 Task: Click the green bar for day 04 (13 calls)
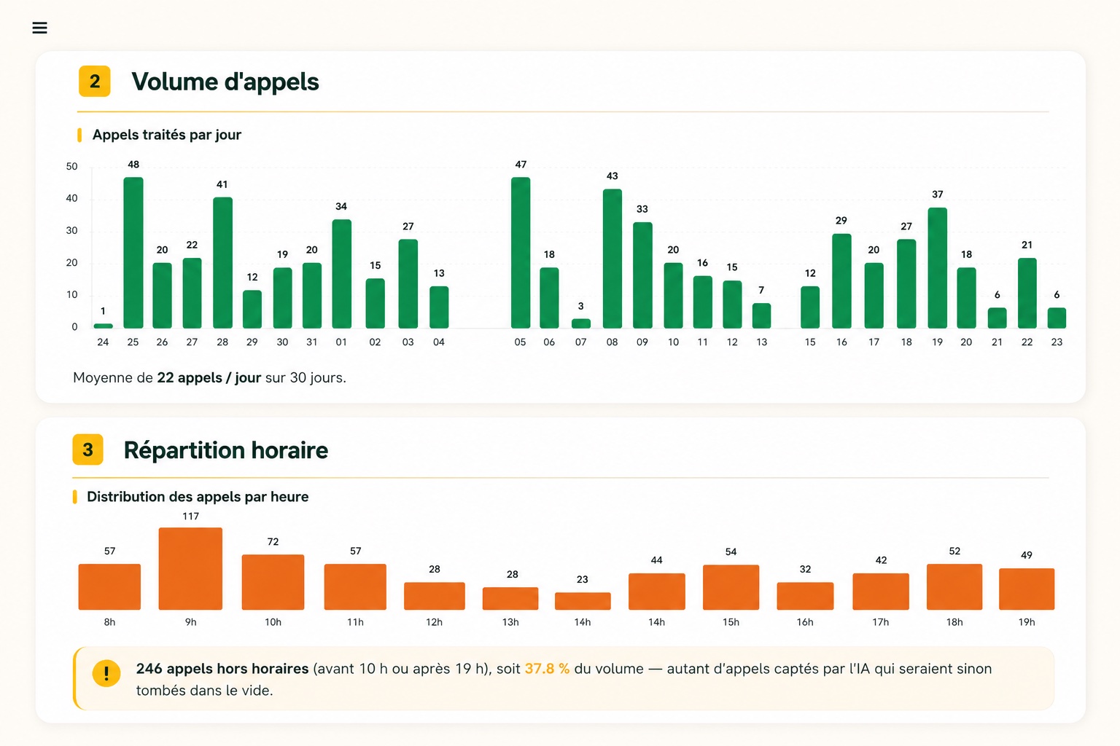tap(439, 307)
